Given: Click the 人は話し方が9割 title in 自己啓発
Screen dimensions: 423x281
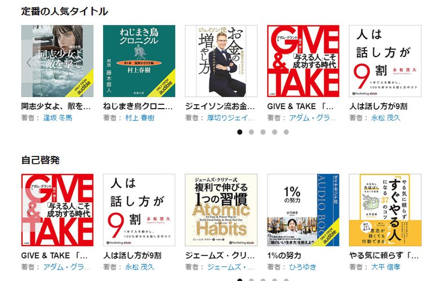Looking at the screenshot, I should tap(132, 255).
